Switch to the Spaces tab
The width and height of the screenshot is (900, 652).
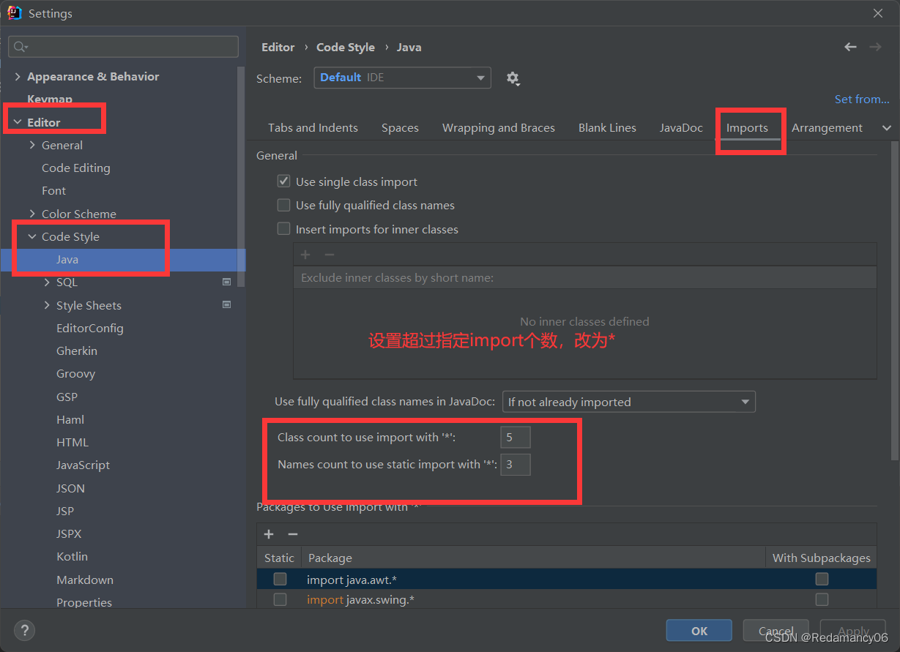[x=400, y=127]
